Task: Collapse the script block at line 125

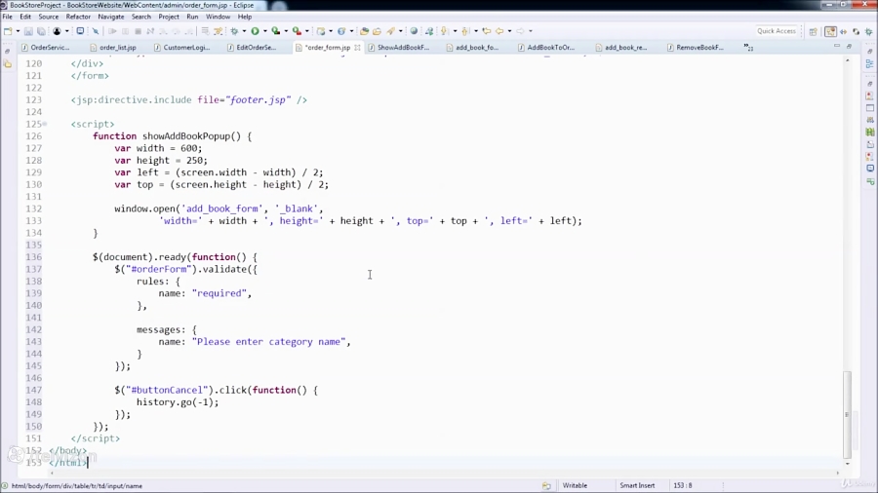Action: (45, 124)
